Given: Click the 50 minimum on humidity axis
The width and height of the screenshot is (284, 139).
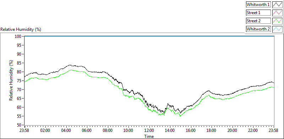Looking at the screenshot, I should (20, 125).
